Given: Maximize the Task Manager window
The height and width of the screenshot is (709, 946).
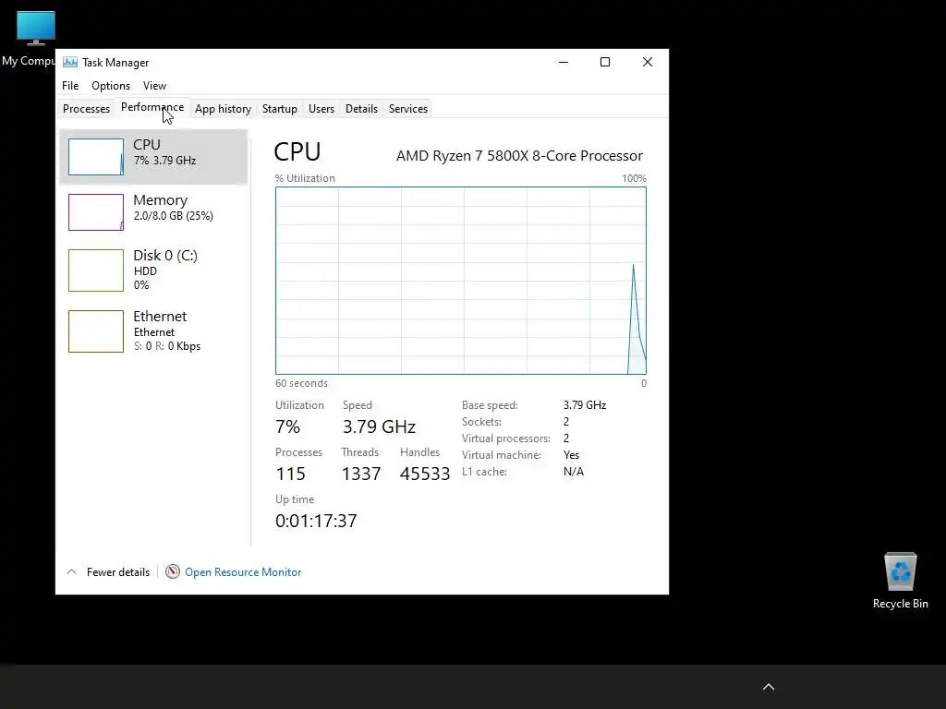Looking at the screenshot, I should pyautogui.click(x=605, y=62).
